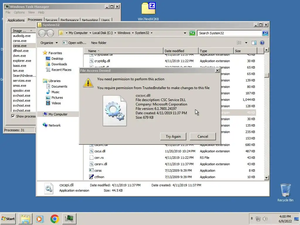Sort by the Size column header

(245, 51)
